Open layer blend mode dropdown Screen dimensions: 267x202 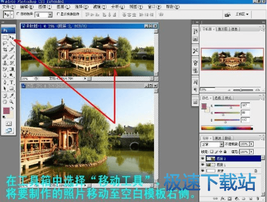click(221, 144)
